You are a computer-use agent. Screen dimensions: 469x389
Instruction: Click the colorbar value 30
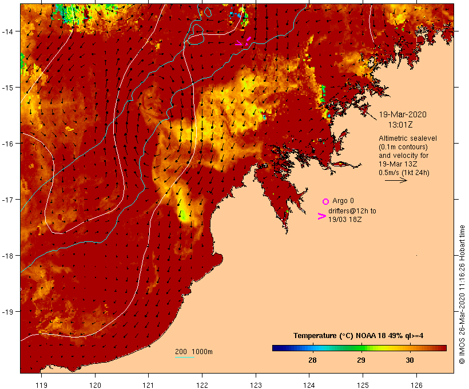[x=410, y=360]
